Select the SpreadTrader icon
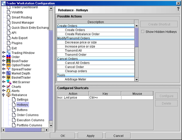 tap(8, 69)
